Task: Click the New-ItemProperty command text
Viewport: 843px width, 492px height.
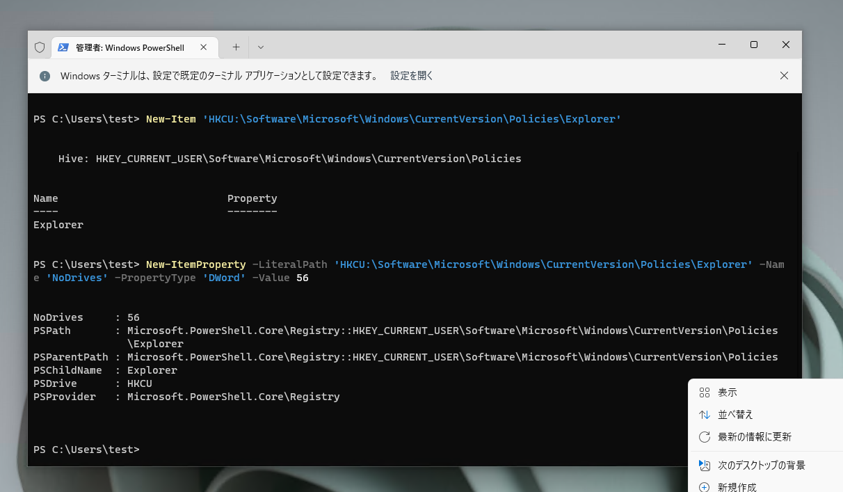Action: point(196,264)
